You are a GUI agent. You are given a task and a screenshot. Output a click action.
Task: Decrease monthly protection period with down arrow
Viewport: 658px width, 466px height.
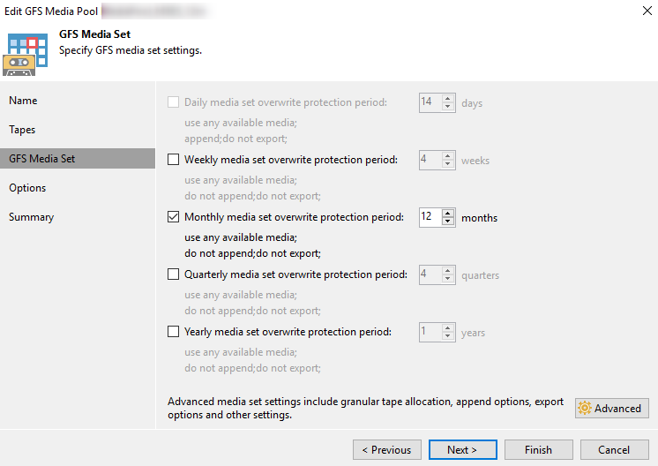[x=448, y=222]
